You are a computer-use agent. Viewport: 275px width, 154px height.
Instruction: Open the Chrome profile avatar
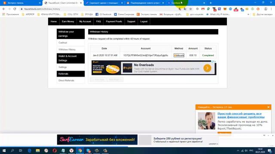coord(266,9)
